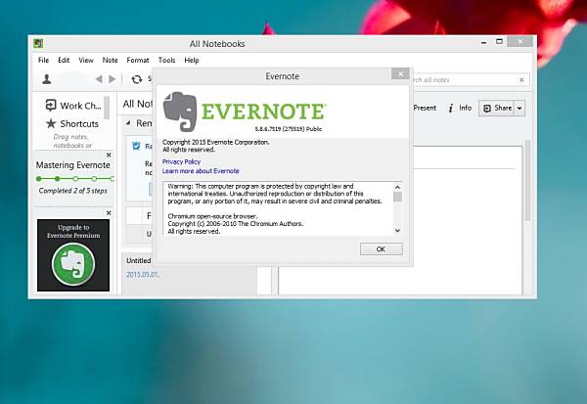
Task: Click the license text scroll down arrow
Action: (397, 231)
